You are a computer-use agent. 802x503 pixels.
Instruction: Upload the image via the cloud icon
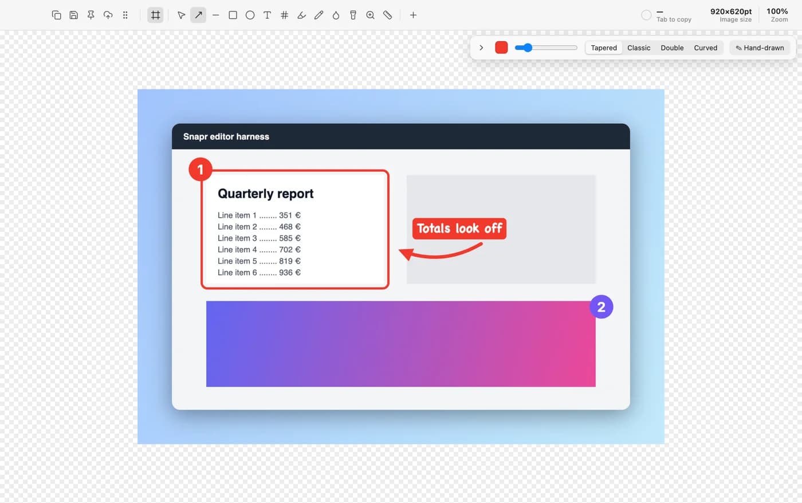[x=108, y=15]
